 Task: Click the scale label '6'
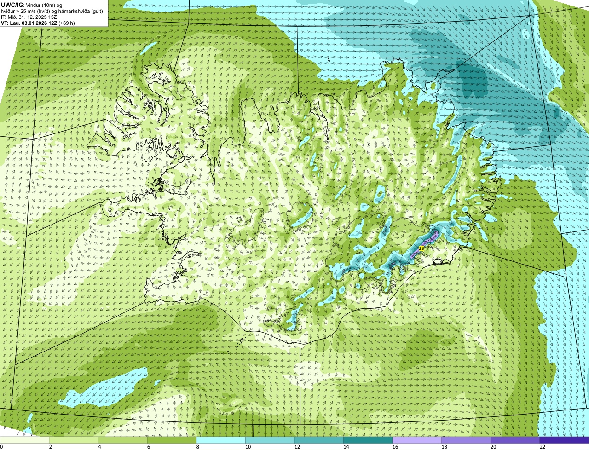click(149, 446)
